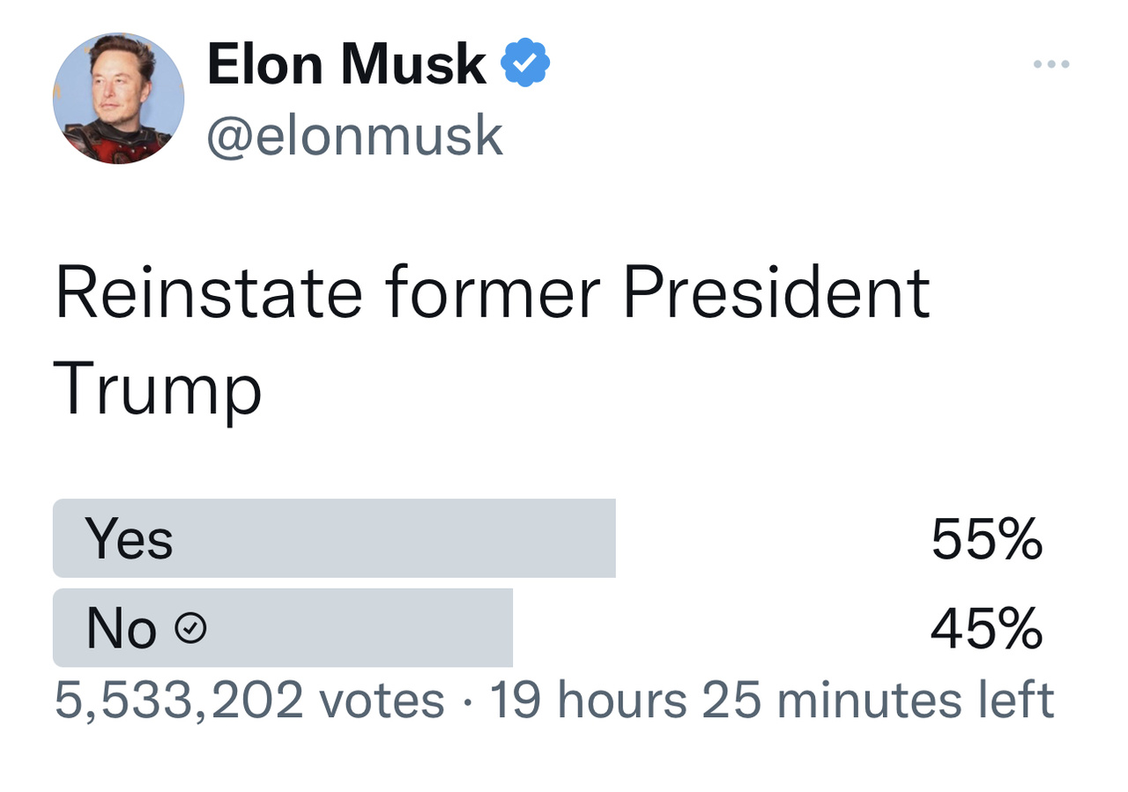Click the 5,533,202 vote count number
The width and height of the screenshot is (1128, 792).
coord(179,700)
